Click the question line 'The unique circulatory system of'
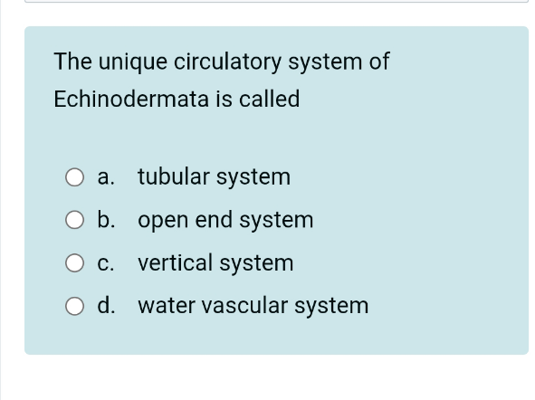535x400 pixels. (x=222, y=62)
